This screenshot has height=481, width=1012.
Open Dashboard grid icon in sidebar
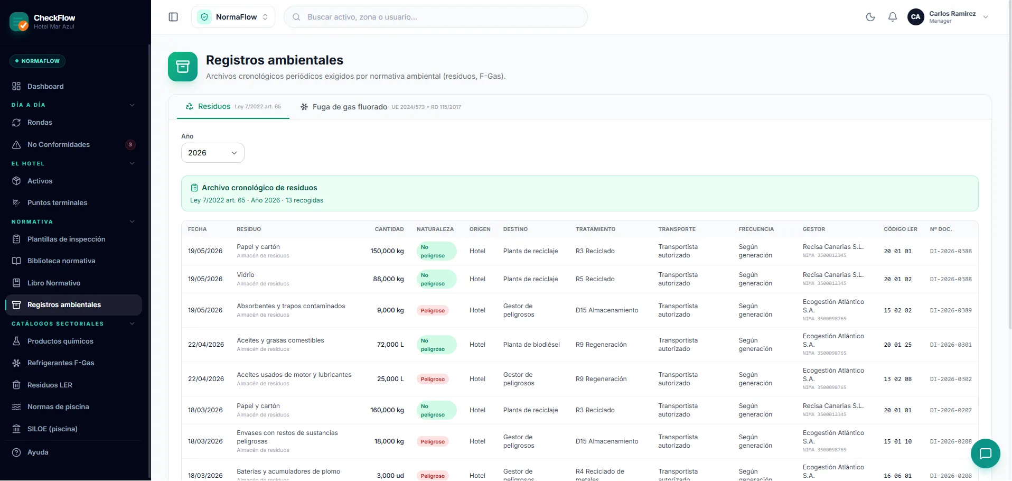(x=16, y=86)
